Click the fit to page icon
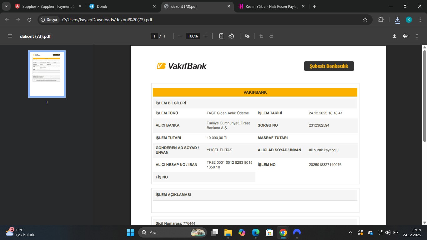 pyautogui.click(x=221, y=36)
